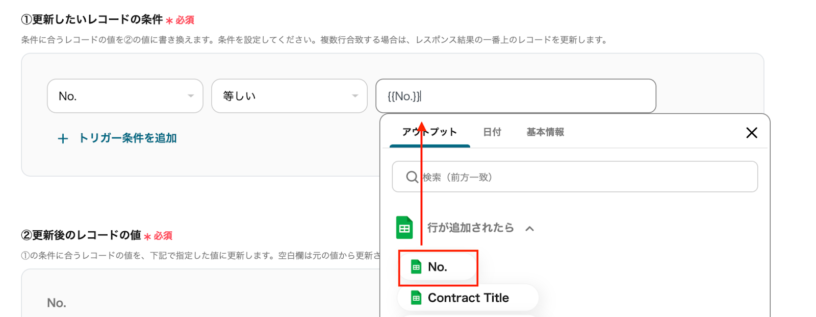The width and height of the screenshot is (816, 317).
Task: Choose the Contract Title output
Action: (x=468, y=298)
